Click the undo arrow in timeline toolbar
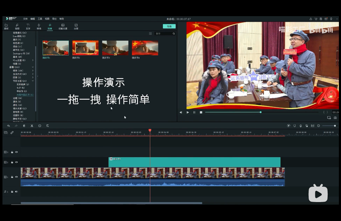Screen dimensions: 341x221 point(8,126)
